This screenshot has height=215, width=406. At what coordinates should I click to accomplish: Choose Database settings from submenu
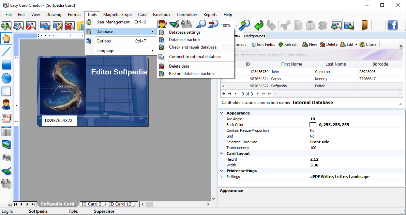click(x=195, y=32)
